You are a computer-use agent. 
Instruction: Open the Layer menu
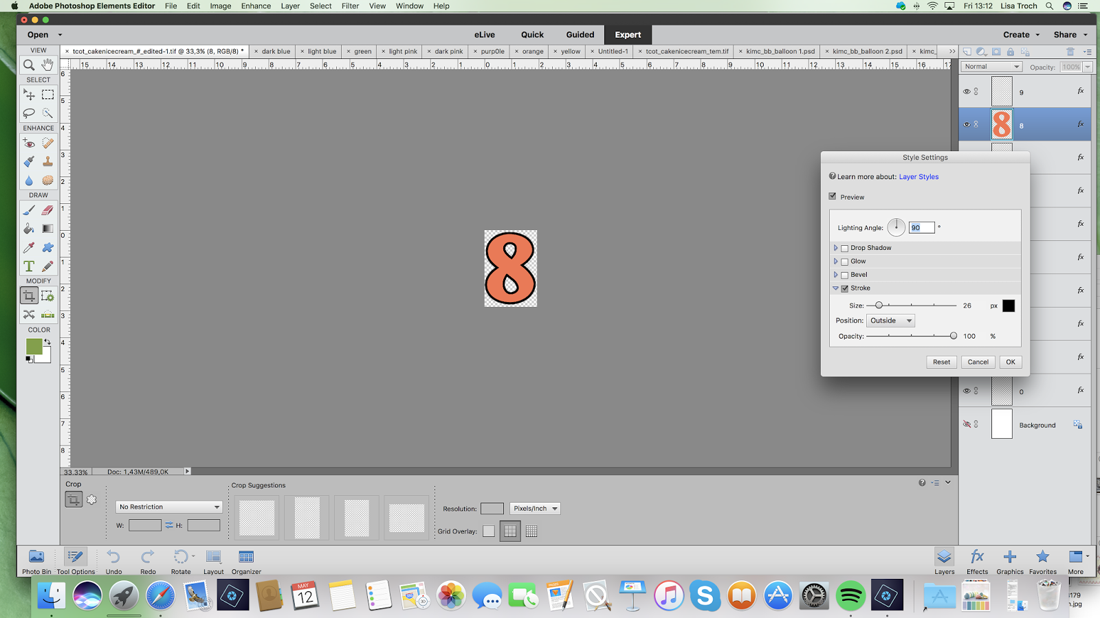tap(290, 5)
